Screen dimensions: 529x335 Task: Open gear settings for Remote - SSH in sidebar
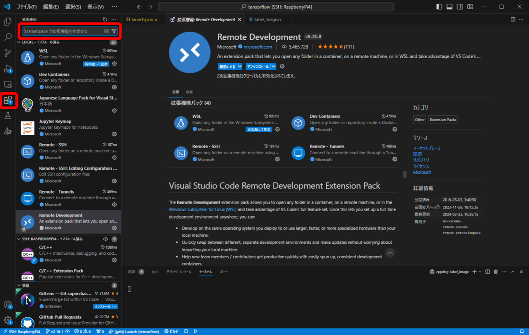114,157
